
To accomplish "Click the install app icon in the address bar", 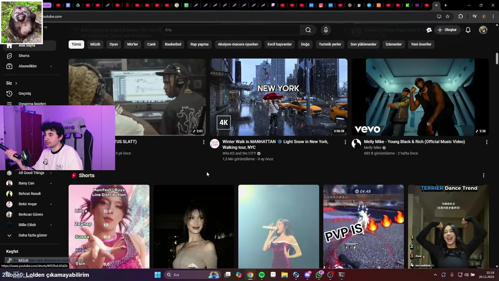I will point(439,16).
